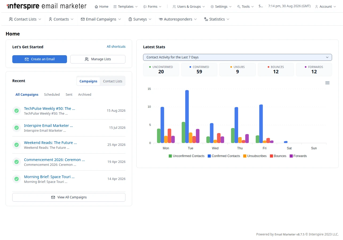Toggle Confirmed Contacts series in chart legend

[224, 156]
